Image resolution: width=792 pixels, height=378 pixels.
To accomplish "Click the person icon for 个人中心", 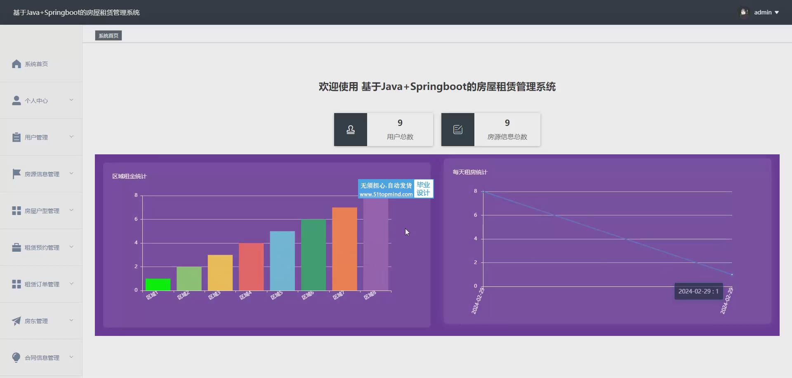I will pos(16,101).
